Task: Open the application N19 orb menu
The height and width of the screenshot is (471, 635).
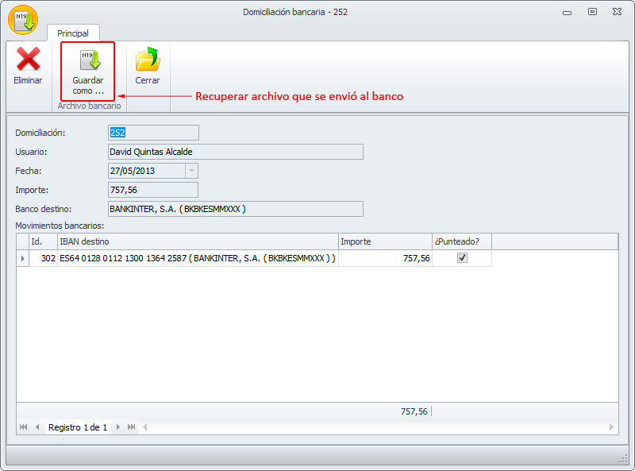Action: [x=23, y=21]
